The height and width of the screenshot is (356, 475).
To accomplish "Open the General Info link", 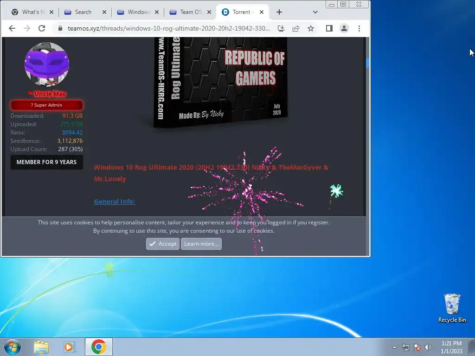I will (x=115, y=202).
